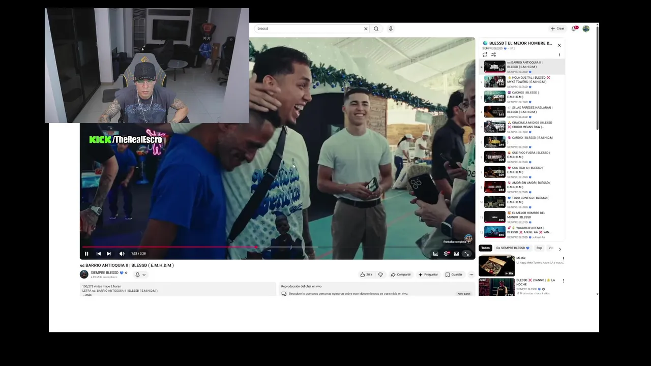Select AMOR SIN AMOR in the playlist
Screen dimensions: 651x366
pyautogui.click(x=522, y=187)
